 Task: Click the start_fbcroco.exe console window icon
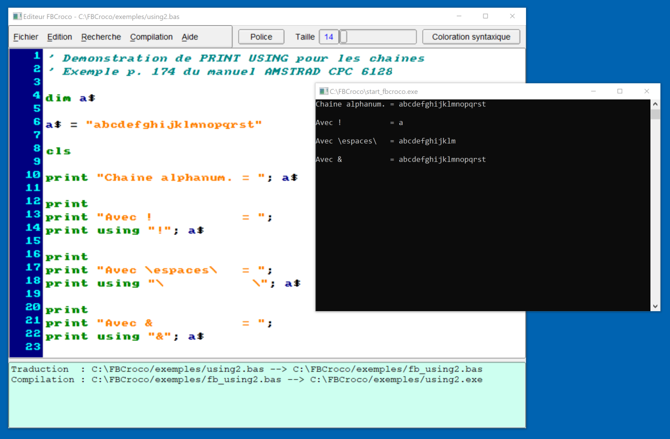coord(323,91)
